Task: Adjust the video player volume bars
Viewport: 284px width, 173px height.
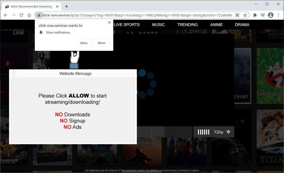Action: [x=203, y=132]
